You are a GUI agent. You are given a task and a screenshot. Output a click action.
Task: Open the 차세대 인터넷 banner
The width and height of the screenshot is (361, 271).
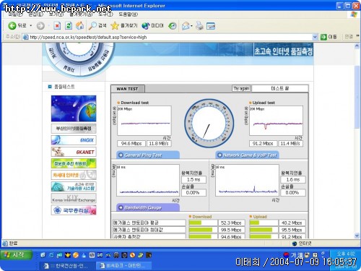tap(74, 175)
